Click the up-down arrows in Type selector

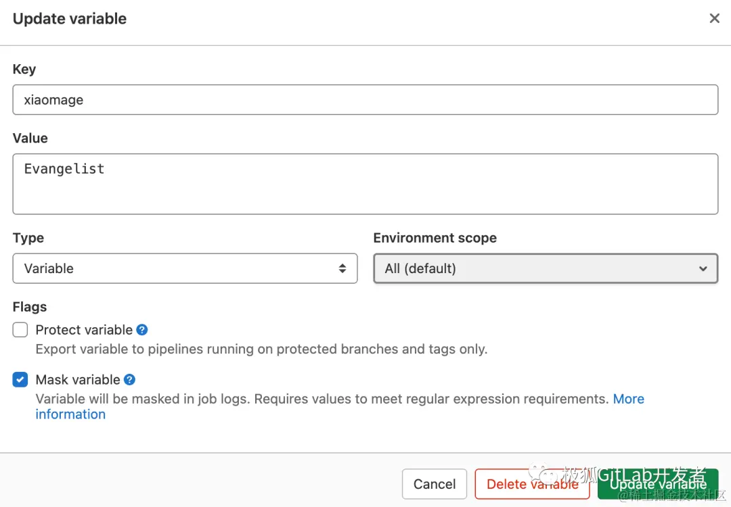tap(342, 268)
